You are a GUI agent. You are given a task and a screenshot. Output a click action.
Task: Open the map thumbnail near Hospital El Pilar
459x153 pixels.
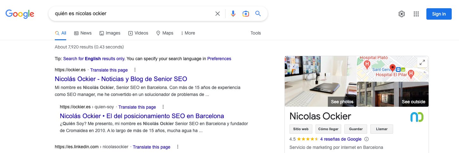click(x=393, y=69)
